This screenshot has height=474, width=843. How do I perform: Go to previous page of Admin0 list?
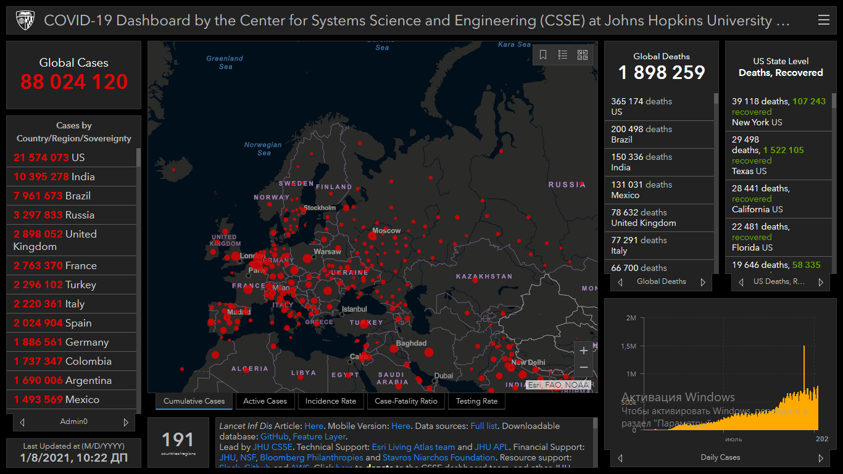(22, 422)
